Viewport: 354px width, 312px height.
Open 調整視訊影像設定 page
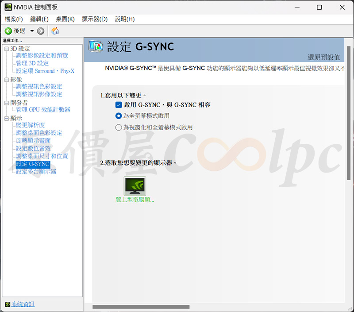pos(39,94)
